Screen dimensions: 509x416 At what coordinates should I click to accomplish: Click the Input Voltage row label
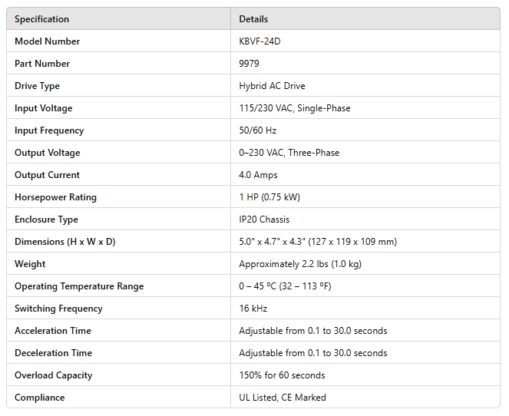[x=44, y=108]
